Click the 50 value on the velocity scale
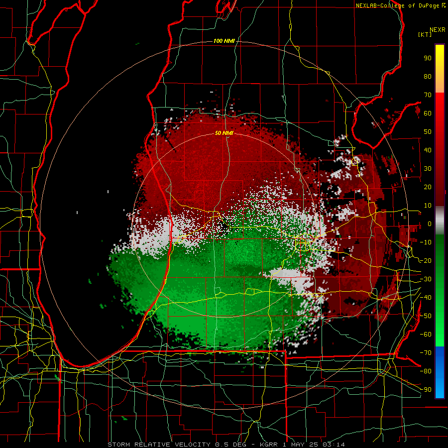 pos(428,132)
